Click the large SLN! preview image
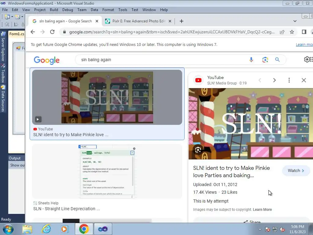Screen dimensions: 313x235 [251, 124]
